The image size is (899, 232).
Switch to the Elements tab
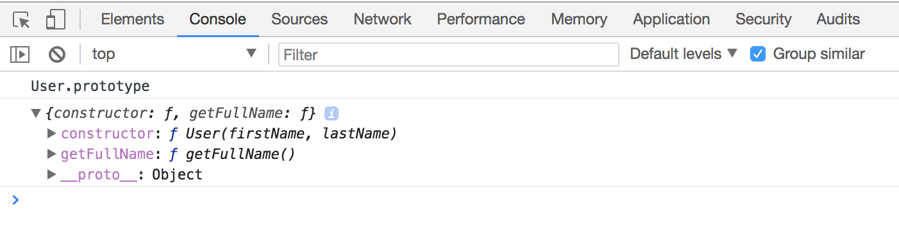click(x=133, y=19)
